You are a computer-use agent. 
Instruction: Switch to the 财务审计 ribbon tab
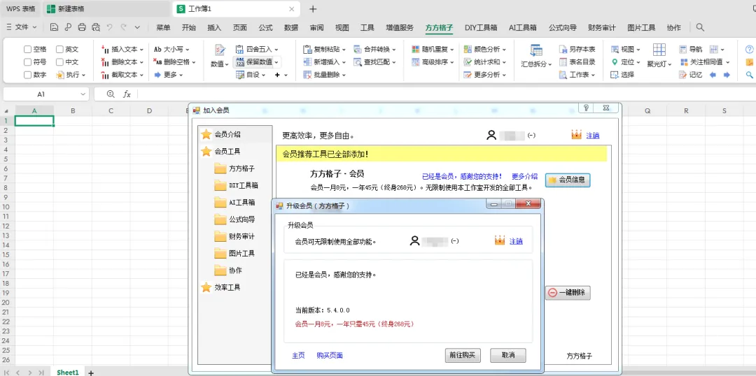point(602,27)
